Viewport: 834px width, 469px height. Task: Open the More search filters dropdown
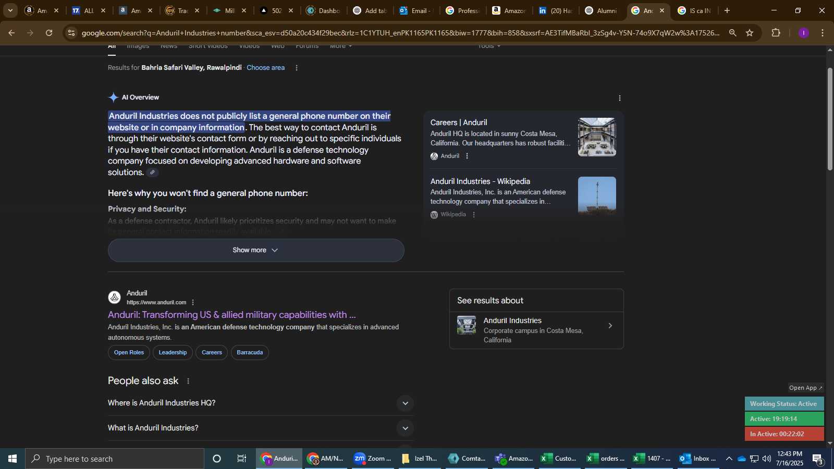[341, 47]
